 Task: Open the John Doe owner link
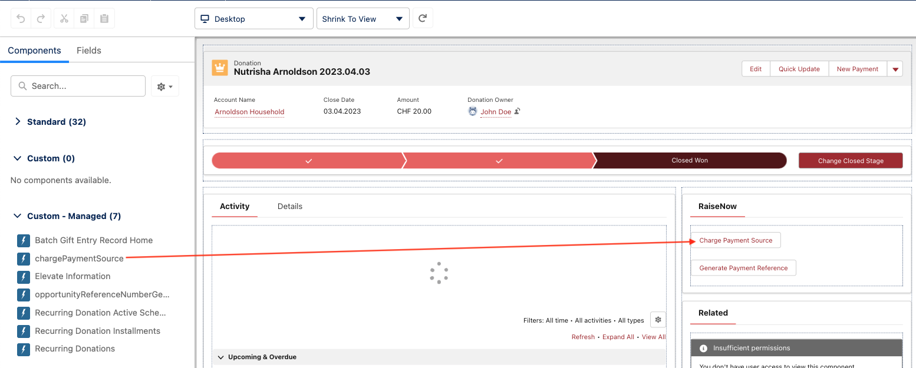(x=496, y=112)
